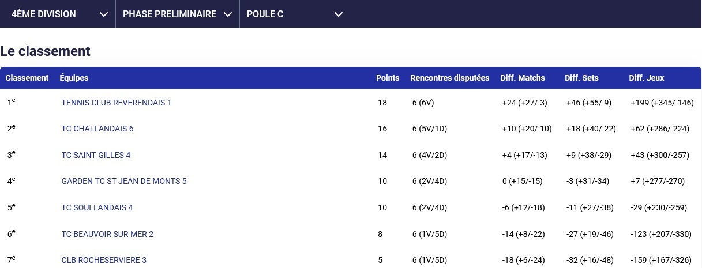Screen dimensions: 702x268
Task: Open TC BEAUVOIR SUR MER 2 link
Action: click(107, 234)
